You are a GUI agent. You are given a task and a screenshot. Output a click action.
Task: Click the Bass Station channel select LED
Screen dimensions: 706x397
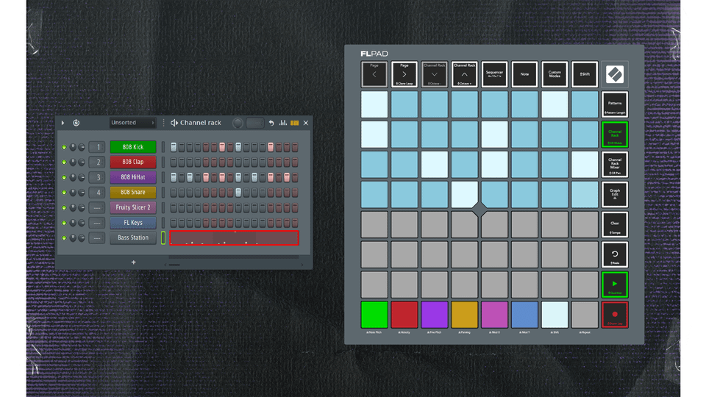coord(163,237)
